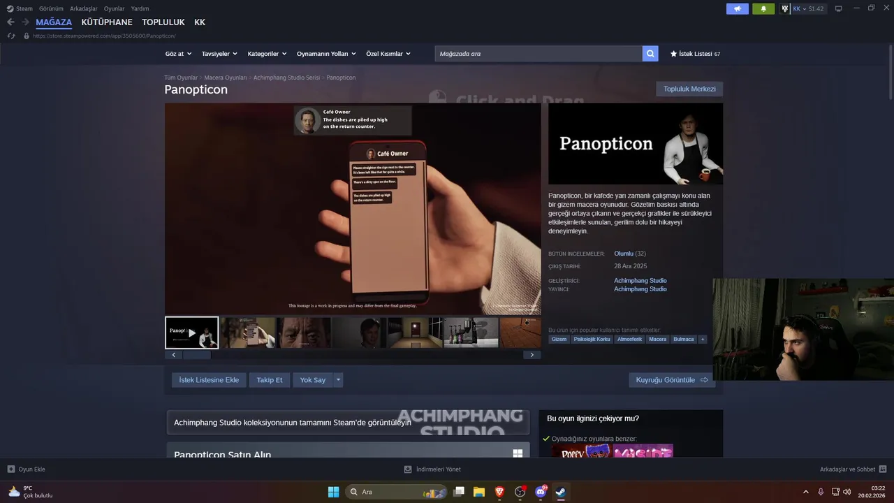This screenshot has height=503, width=894.
Task: Focus the Mağazada ara search field
Action: 538,54
